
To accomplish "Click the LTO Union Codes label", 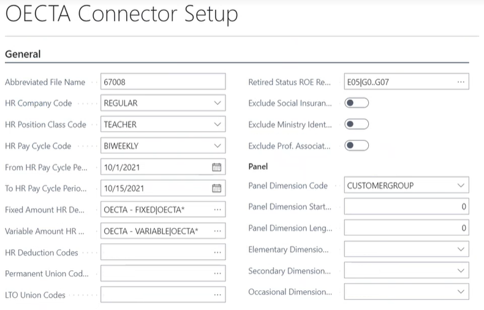I will pos(35,295).
